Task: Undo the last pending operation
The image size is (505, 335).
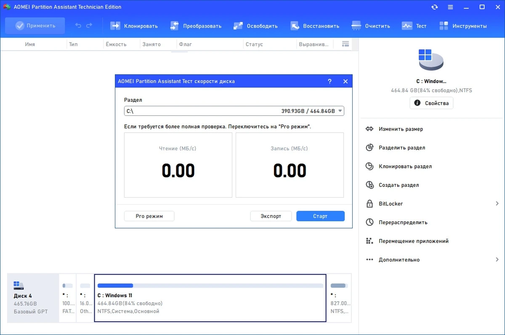Action: pyautogui.click(x=78, y=26)
